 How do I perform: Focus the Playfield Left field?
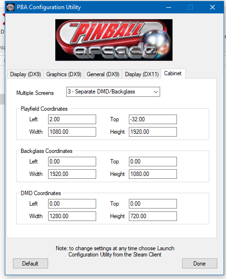[72, 119]
